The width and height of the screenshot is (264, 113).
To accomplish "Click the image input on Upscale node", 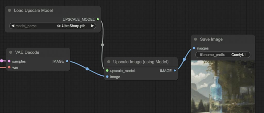I will click(107, 77).
